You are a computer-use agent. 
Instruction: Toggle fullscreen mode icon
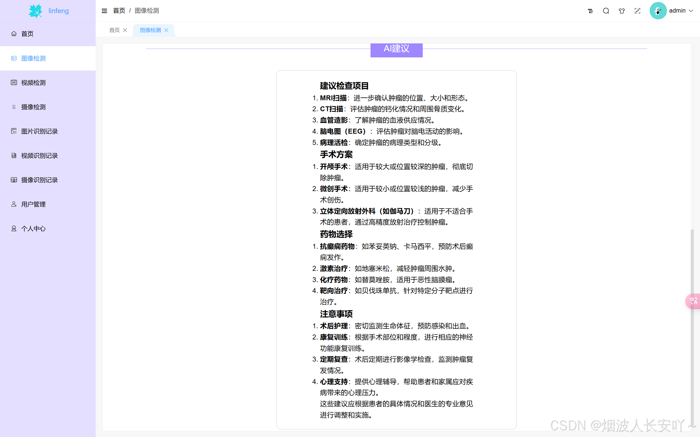coord(637,11)
